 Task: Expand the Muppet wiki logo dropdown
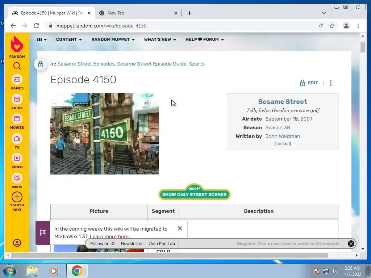pyautogui.click(x=42, y=39)
